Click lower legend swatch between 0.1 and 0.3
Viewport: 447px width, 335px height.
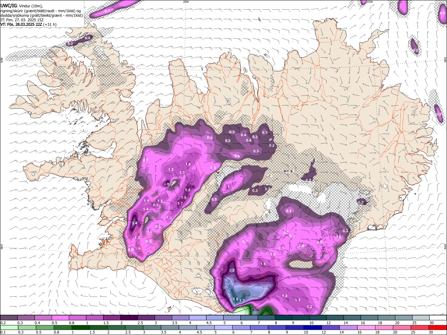coord(9,327)
